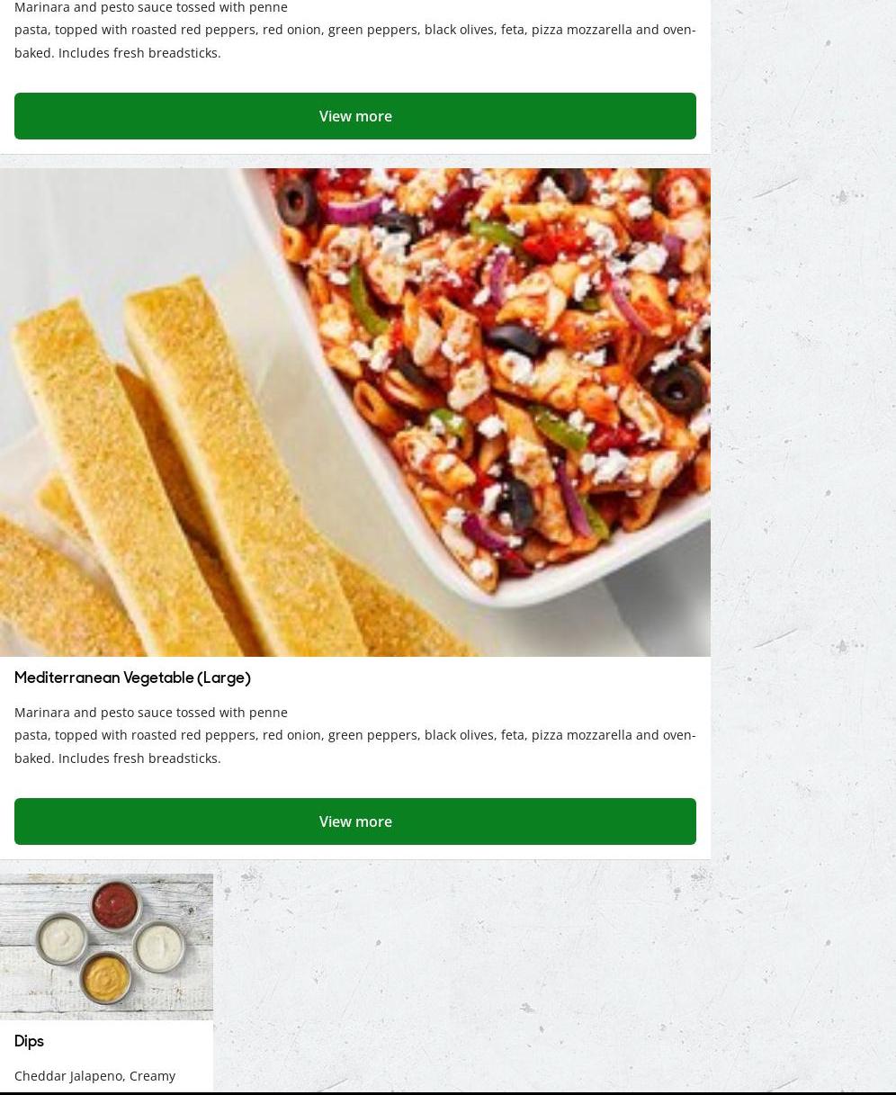The width and height of the screenshot is (896, 1095).
Task: Open the Mediterranean Vegetable pasta photo
Action: coord(355,412)
